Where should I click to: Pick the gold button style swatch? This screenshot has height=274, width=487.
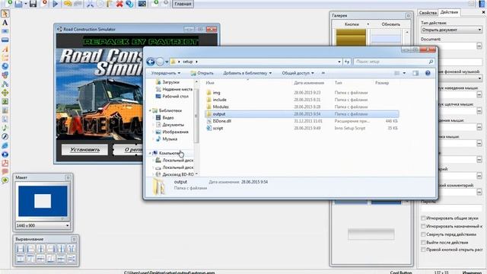pos(351,37)
